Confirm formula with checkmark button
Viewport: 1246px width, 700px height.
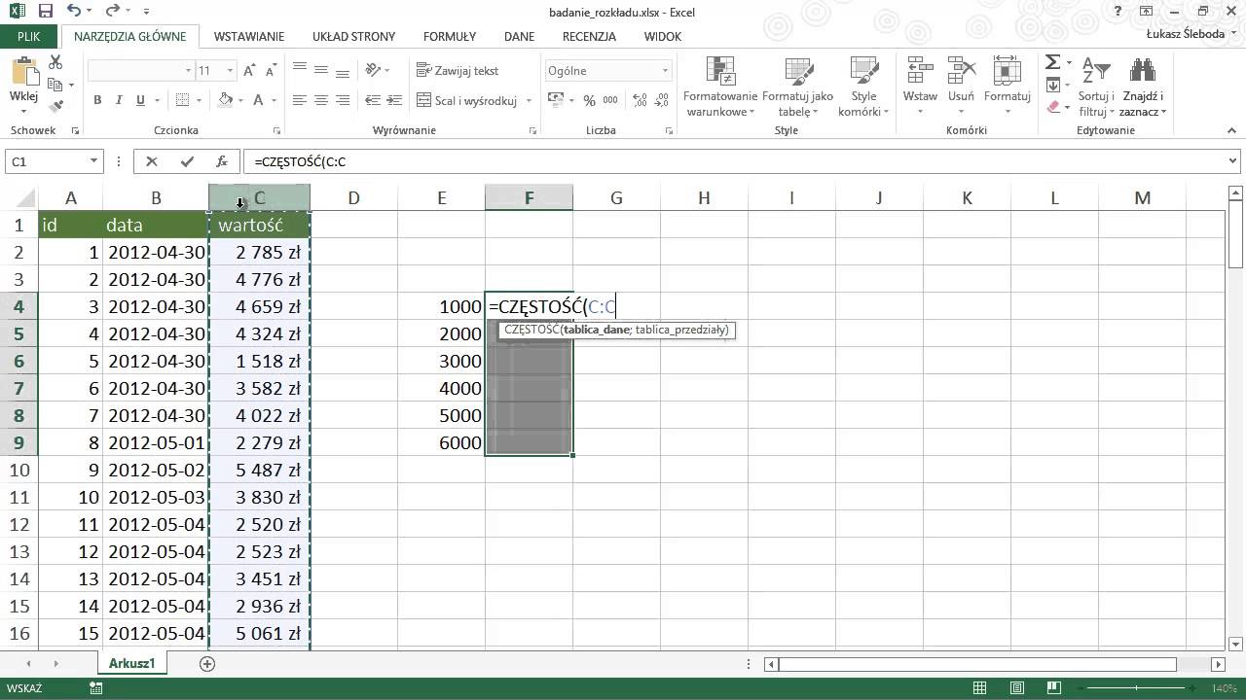pyautogui.click(x=187, y=162)
